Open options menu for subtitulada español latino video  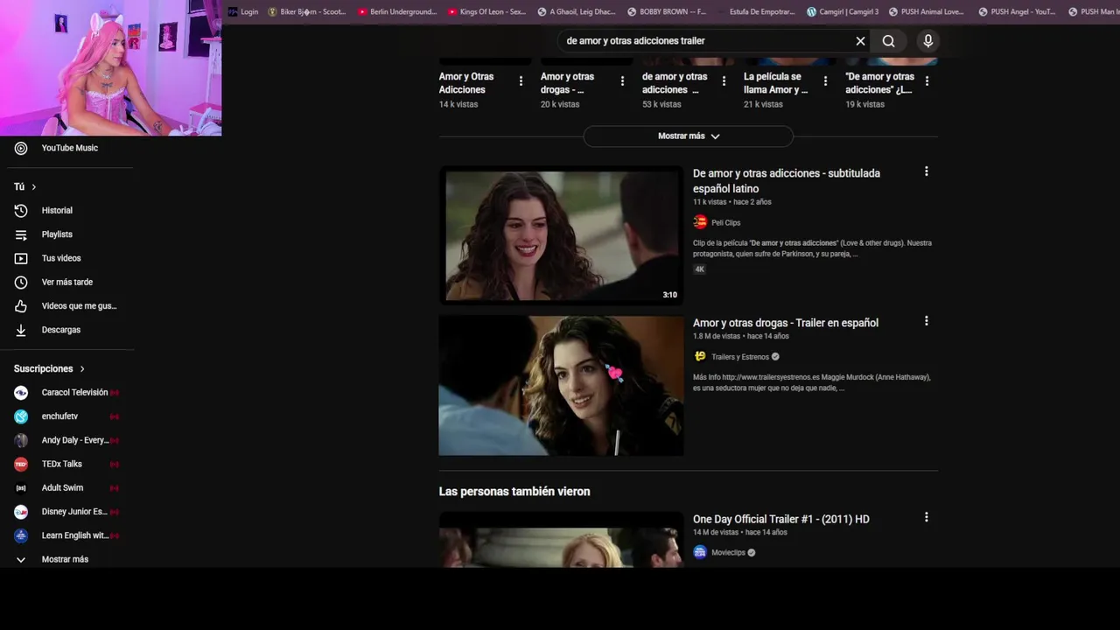(x=926, y=171)
